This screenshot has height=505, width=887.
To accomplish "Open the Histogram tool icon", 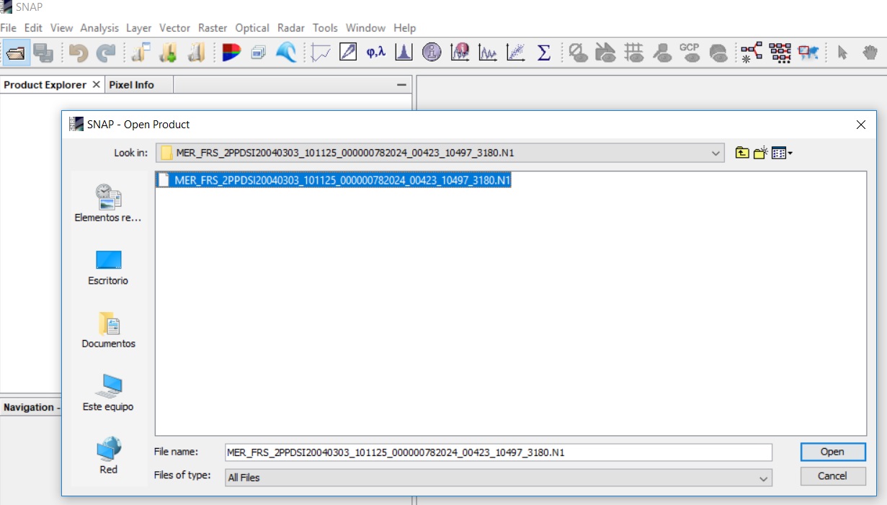I will coord(404,53).
